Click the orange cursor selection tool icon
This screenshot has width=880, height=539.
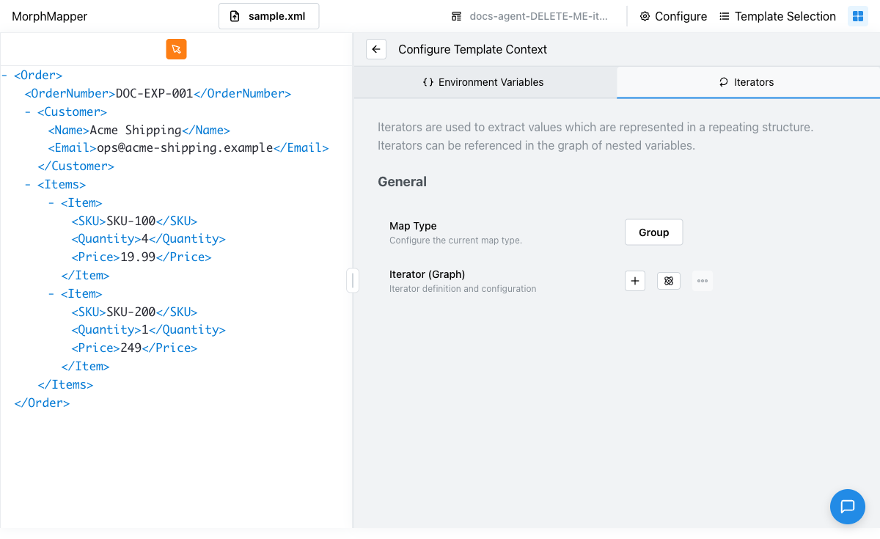pyautogui.click(x=176, y=49)
